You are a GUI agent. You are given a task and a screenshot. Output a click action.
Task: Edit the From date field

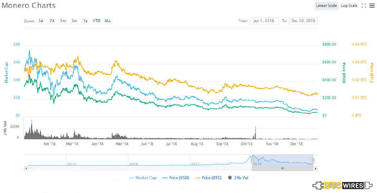[x=264, y=21]
